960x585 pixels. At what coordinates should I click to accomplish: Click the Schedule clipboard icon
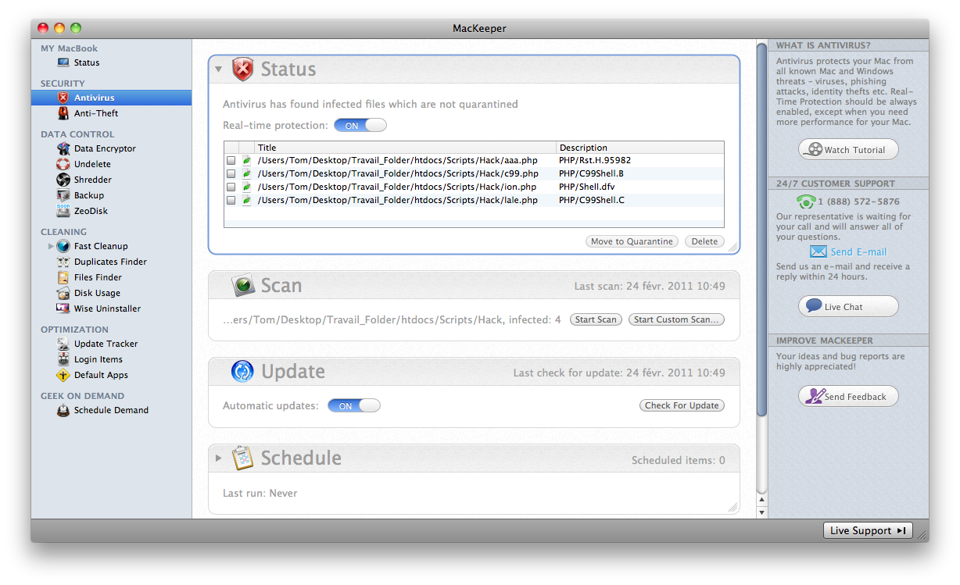pos(243,458)
